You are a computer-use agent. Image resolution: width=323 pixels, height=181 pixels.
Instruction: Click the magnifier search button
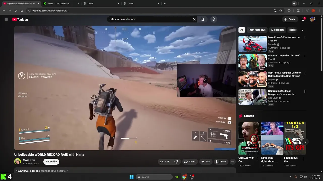point(202,19)
